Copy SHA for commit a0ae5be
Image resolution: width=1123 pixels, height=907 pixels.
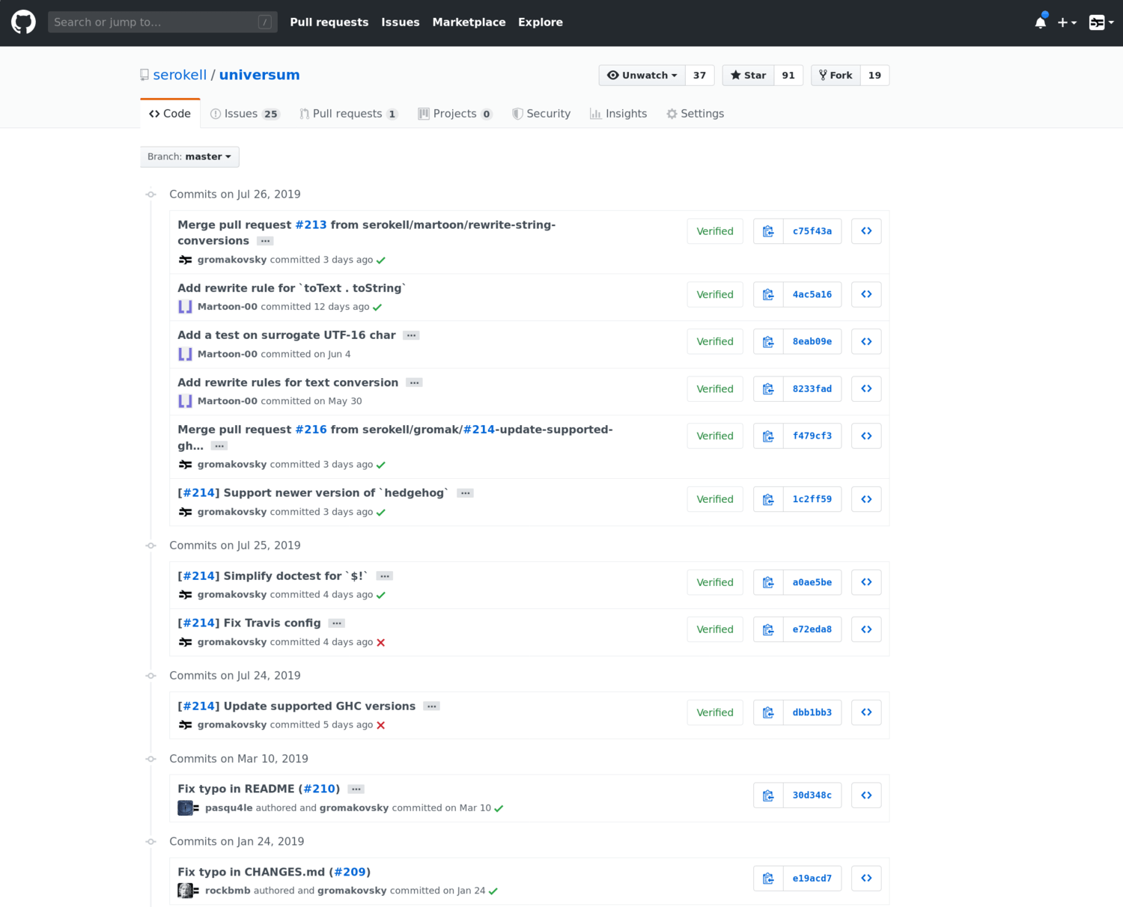tap(768, 582)
